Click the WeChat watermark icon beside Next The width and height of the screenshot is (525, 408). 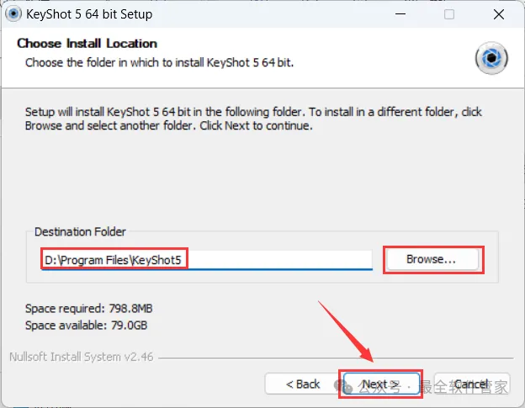click(343, 387)
